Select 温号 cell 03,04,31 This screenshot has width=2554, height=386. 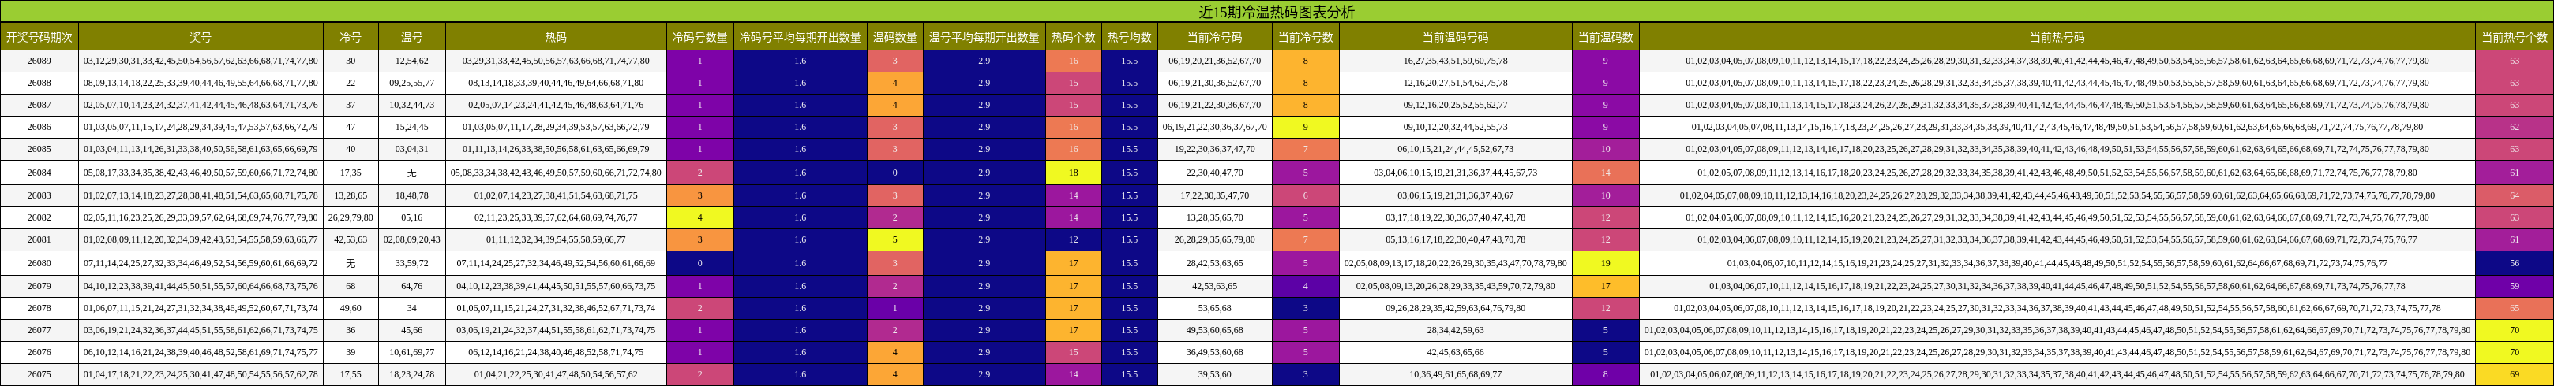[x=411, y=150]
